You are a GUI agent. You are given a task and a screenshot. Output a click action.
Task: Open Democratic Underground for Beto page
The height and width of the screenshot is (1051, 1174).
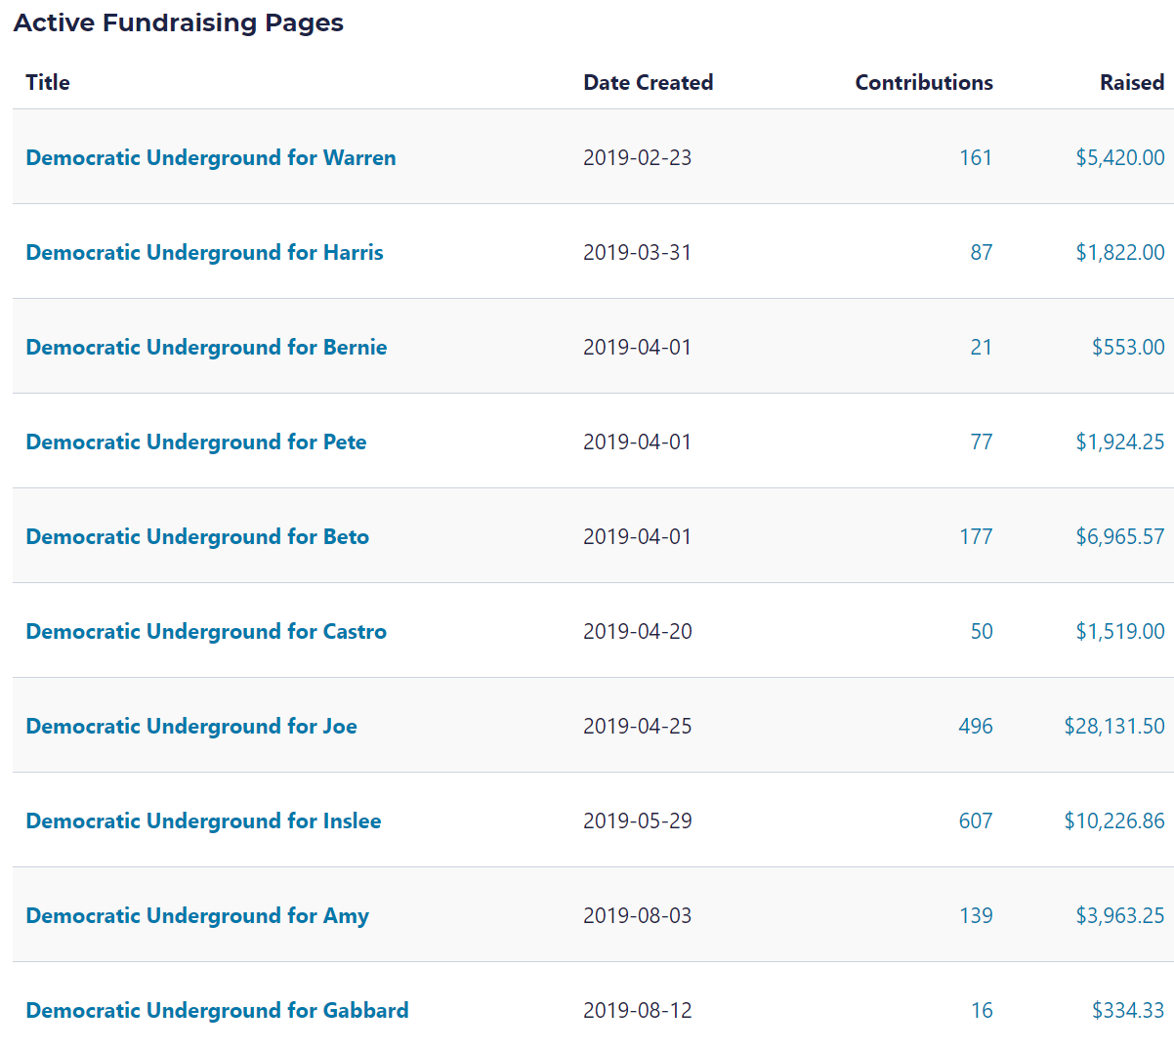point(197,537)
